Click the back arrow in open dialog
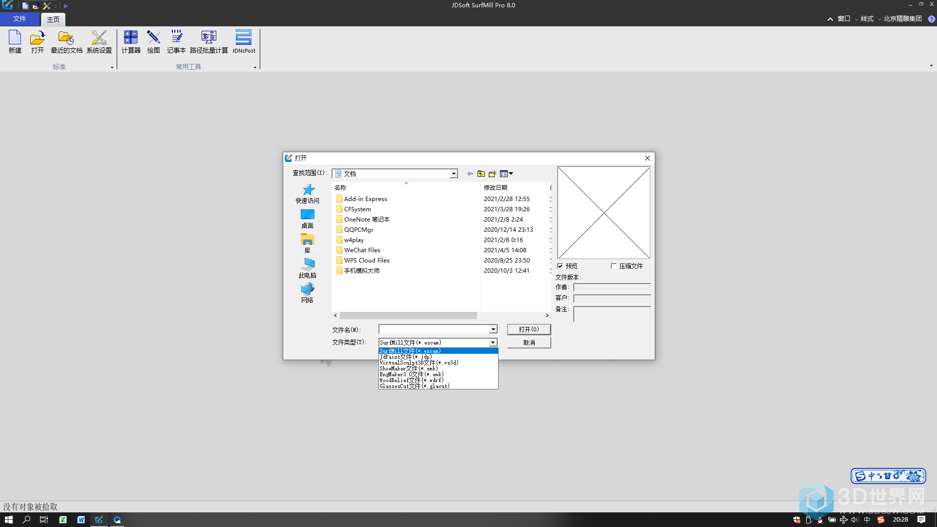This screenshot has height=527, width=937. coord(470,174)
